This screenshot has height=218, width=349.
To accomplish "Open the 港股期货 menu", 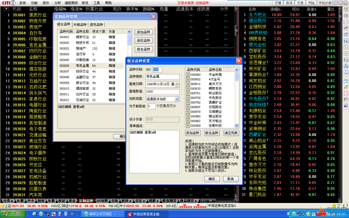I will pos(71,3).
